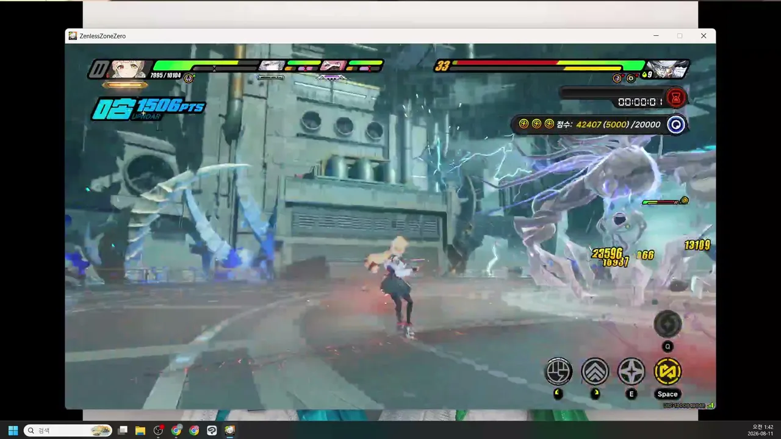
Task: Click the boss portrait at top right
Action: (668, 68)
